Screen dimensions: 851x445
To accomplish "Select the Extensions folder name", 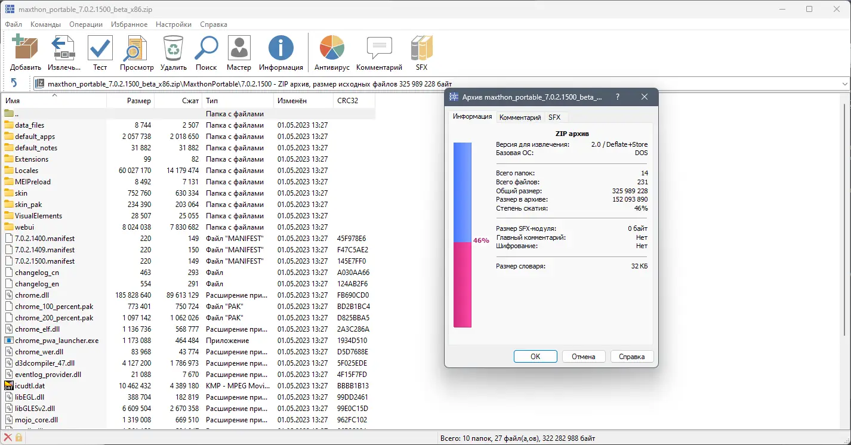I will [x=32, y=159].
